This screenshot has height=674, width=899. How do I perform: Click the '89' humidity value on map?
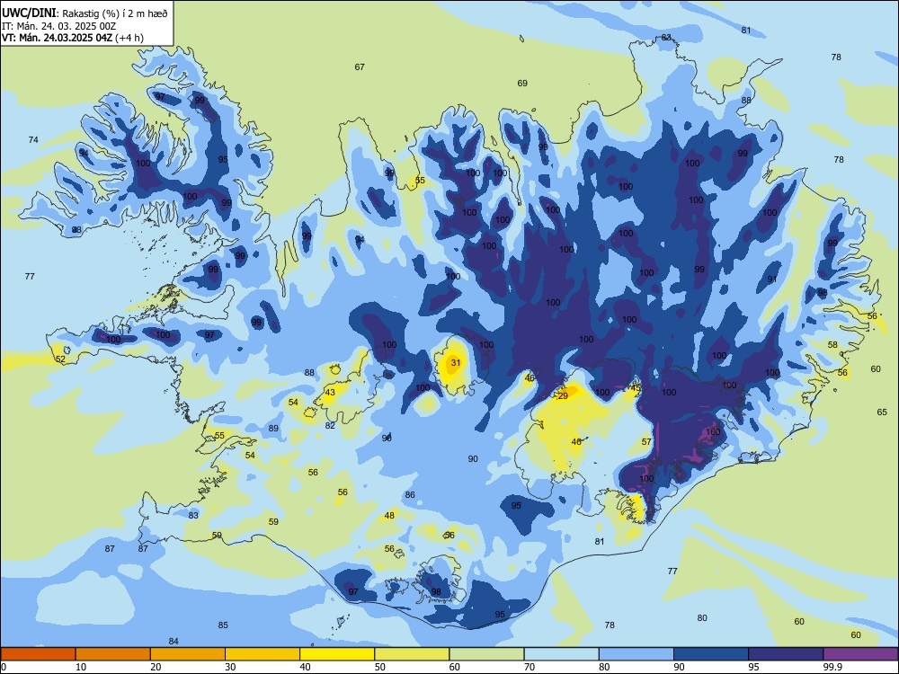point(273,428)
